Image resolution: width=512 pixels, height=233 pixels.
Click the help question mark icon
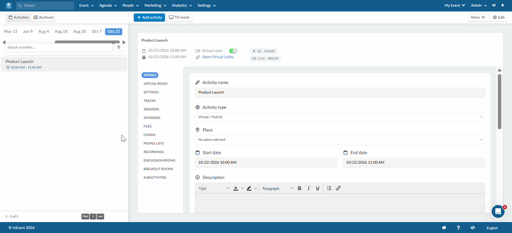(458, 228)
